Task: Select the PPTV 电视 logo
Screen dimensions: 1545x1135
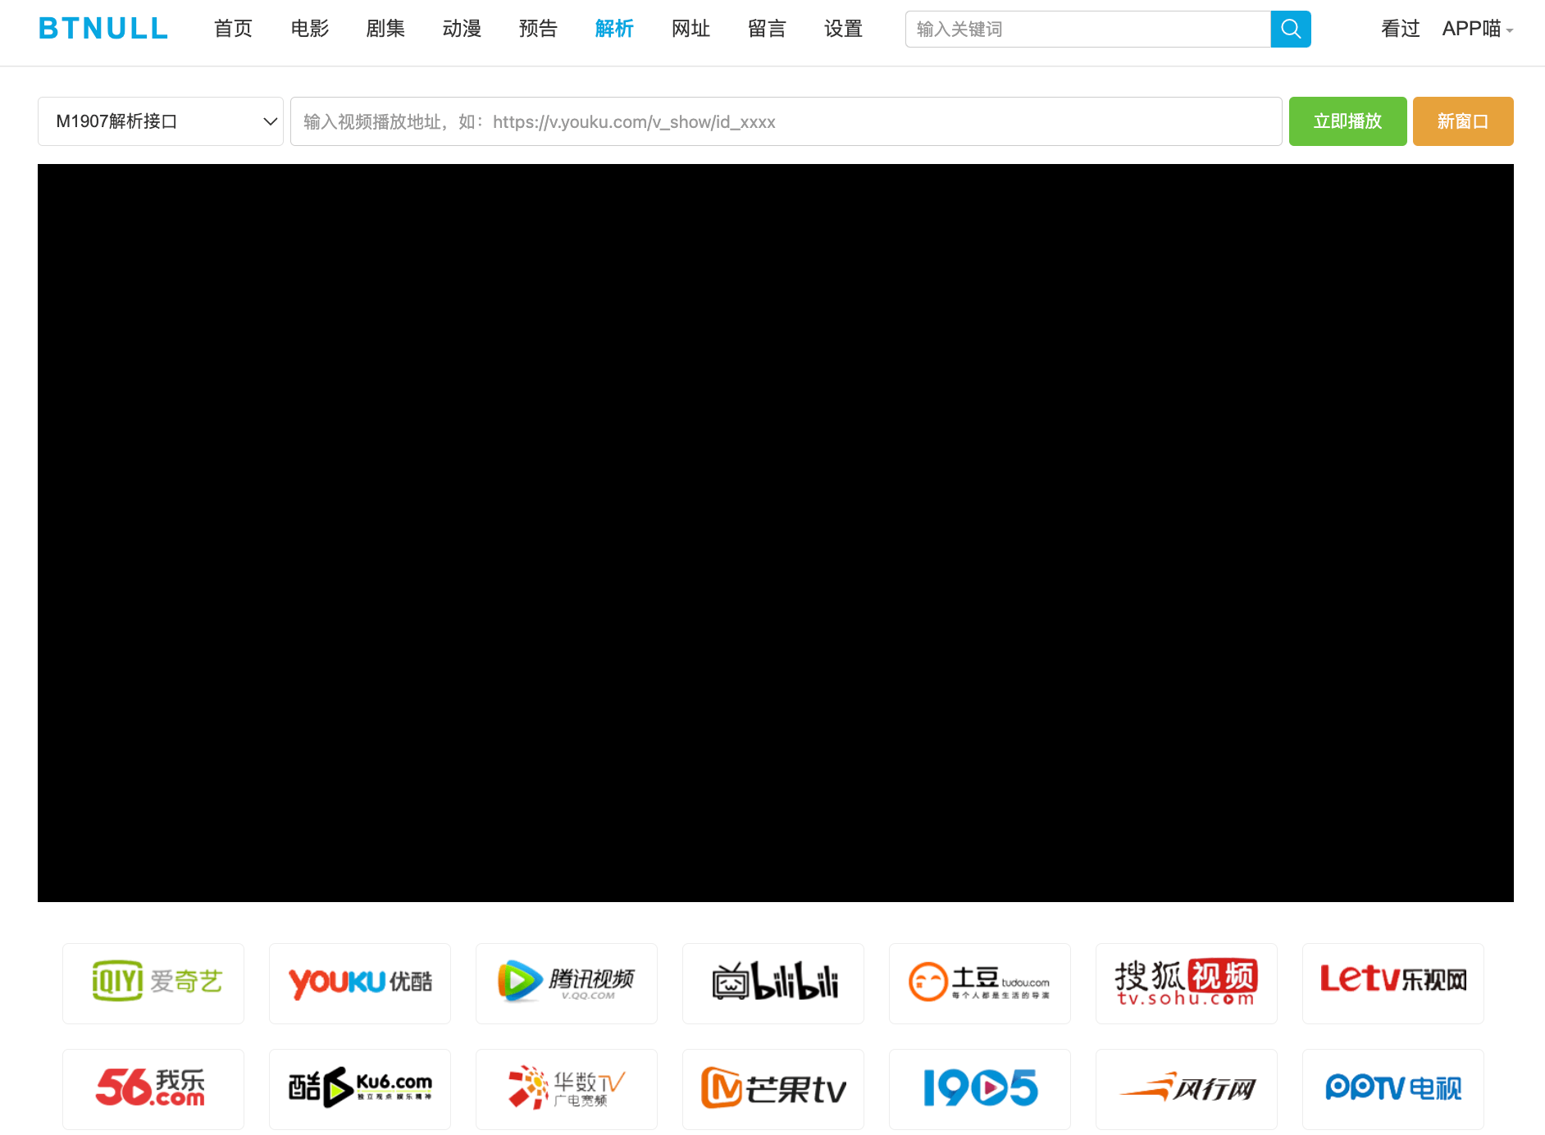Action: tap(1392, 1088)
